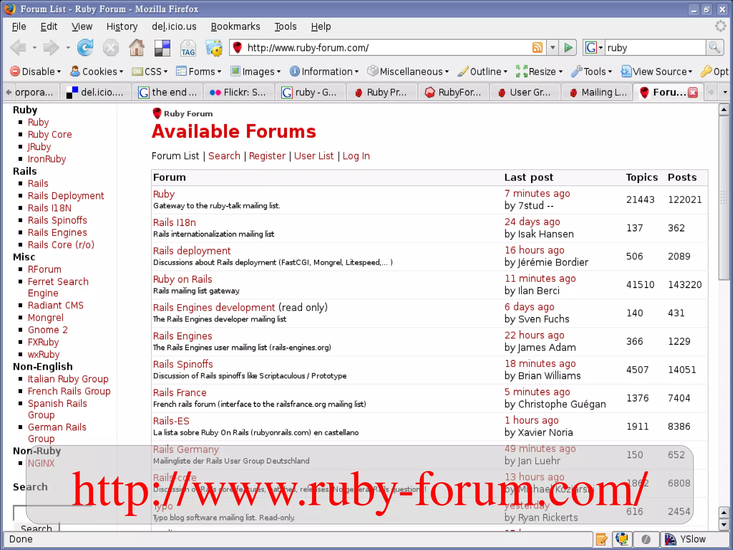Open the View Source dropdown
The height and width of the screenshot is (550, 733).
(x=657, y=72)
